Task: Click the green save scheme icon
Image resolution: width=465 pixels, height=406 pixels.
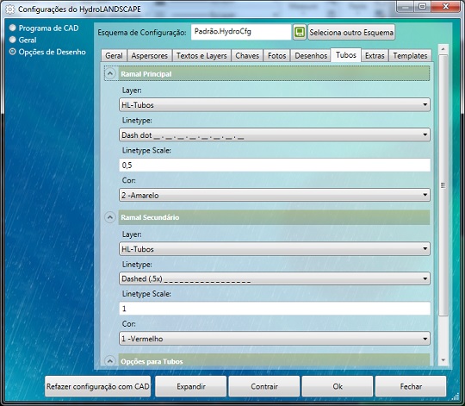Action: pyautogui.click(x=300, y=32)
